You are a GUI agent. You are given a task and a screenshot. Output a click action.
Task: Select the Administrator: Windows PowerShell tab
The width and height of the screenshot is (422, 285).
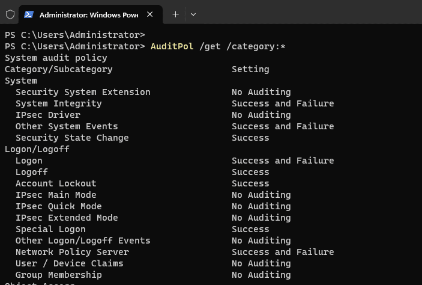click(88, 14)
